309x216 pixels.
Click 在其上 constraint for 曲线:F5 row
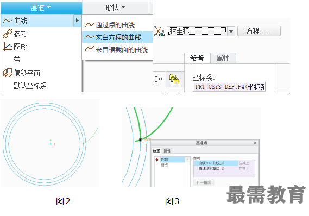(x=244, y=169)
